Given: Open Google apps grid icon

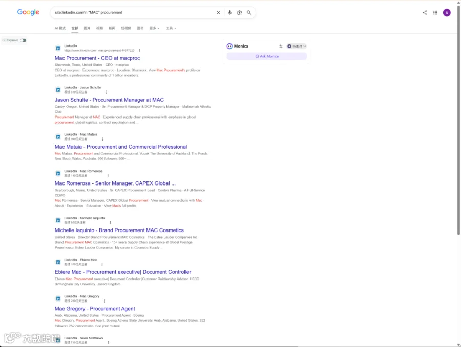Looking at the screenshot, I should (435, 13).
